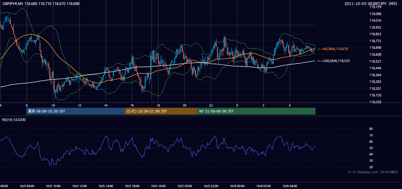The width and height of the screenshot is (402, 189).
Task: Click the 118.772 price axis value
Action: (x=375, y=41)
